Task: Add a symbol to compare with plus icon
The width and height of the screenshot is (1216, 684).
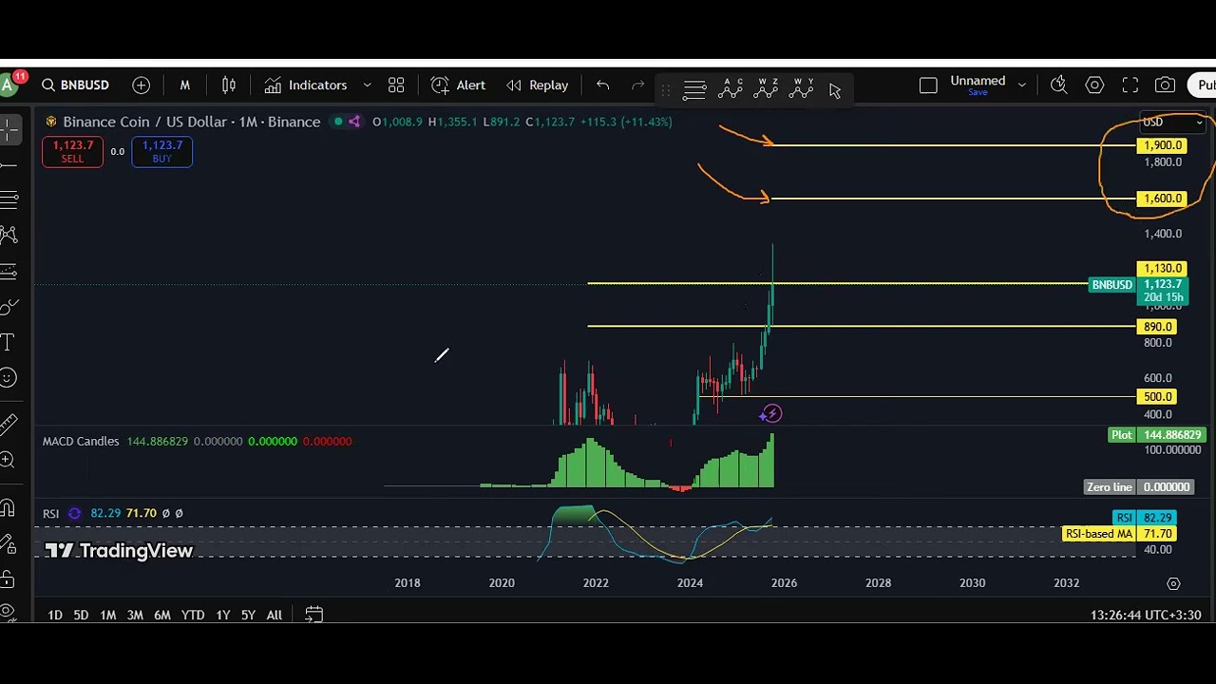Action: click(141, 85)
